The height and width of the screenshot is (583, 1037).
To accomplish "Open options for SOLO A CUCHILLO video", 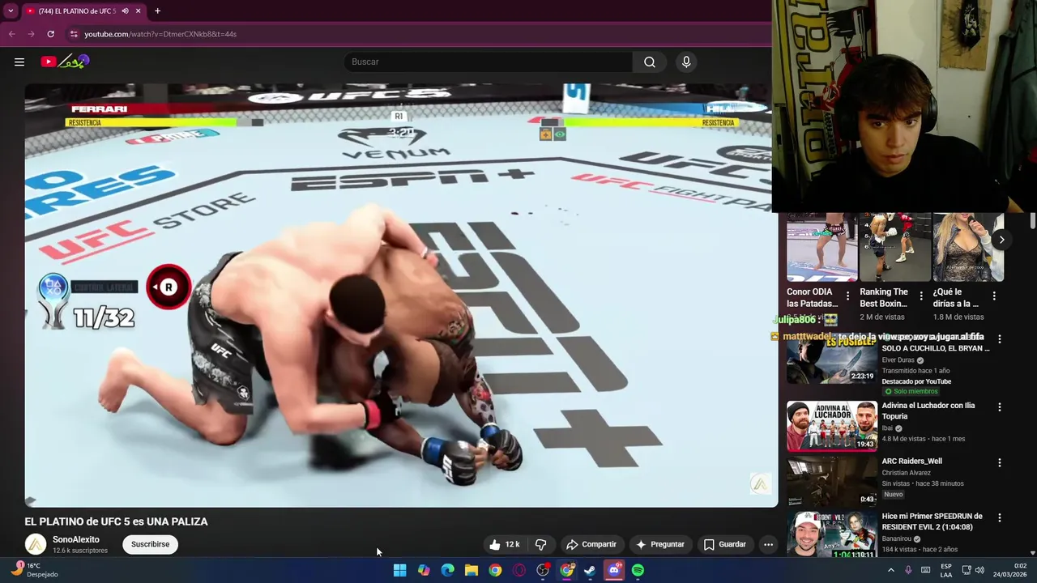I will click(1000, 339).
